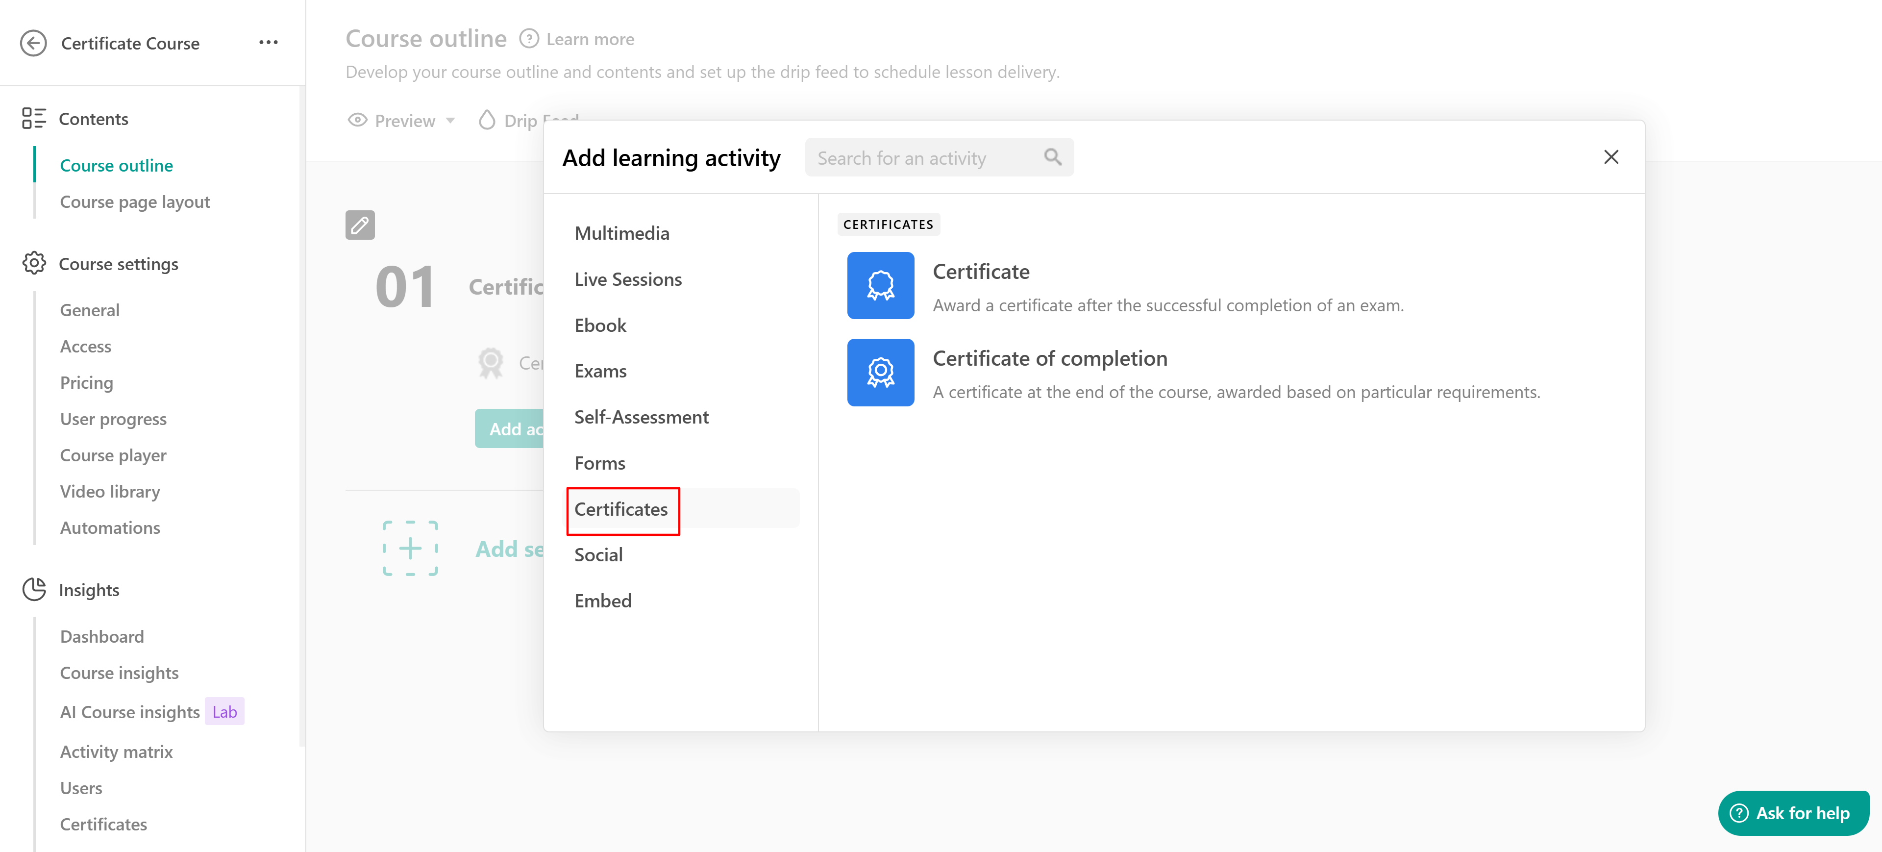The image size is (1882, 852).
Task: Click the Learn more help icon
Action: (528, 39)
